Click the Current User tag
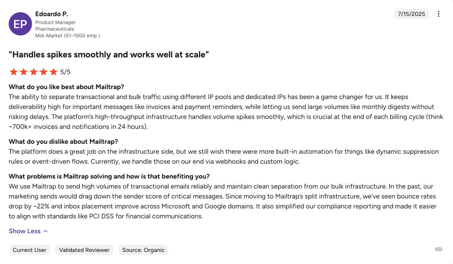The height and width of the screenshot is (264, 453). pos(29,250)
